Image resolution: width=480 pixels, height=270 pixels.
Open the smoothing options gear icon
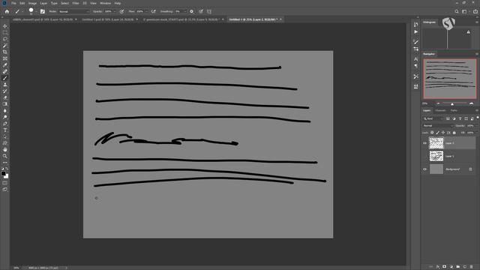pyautogui.click(x=192, y=11)
